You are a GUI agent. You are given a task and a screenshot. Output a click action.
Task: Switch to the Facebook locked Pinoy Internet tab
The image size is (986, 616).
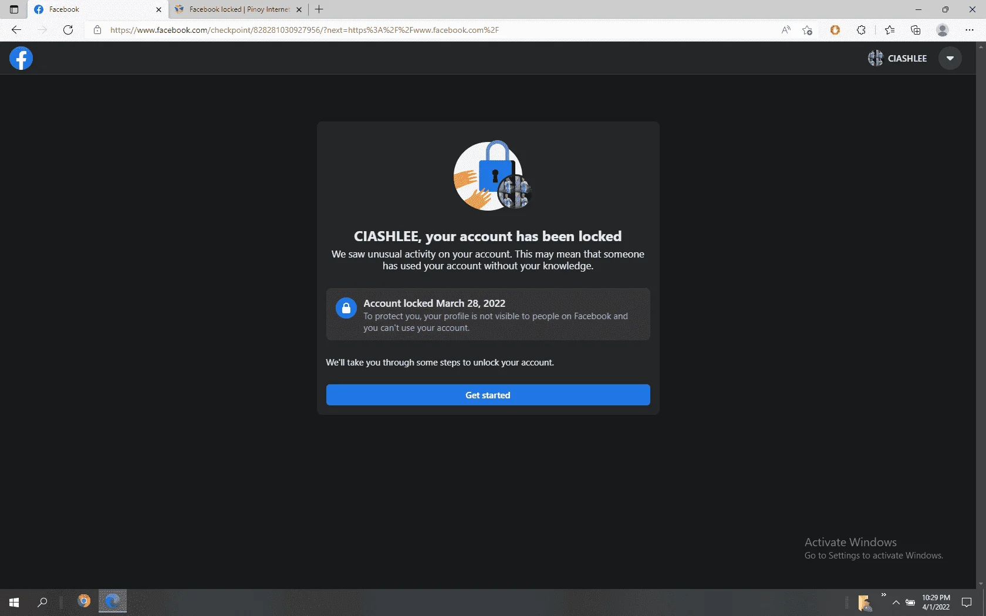(x=238, y=9)
